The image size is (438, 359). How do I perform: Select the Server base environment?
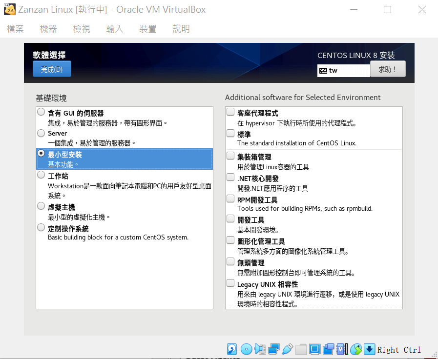41,133
